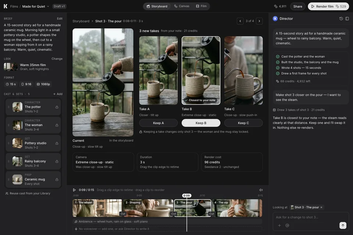Click the Cut marker after The pour
This screenshot has height=235, width=353.
212,214
